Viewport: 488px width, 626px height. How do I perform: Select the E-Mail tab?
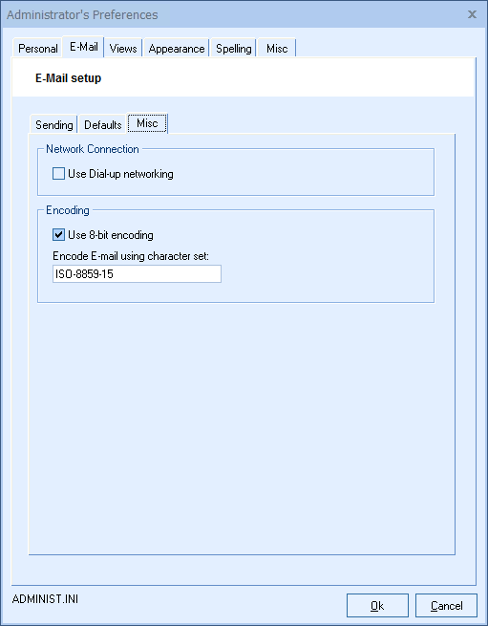click(84, 47)
